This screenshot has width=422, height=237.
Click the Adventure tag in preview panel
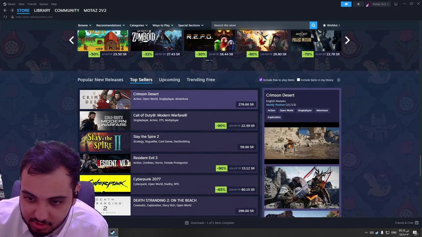(322, 110)
